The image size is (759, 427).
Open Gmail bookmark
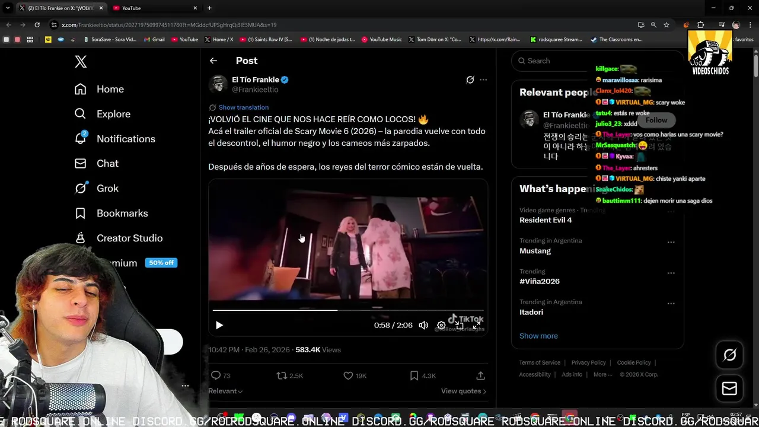click(x=153, y=40)
